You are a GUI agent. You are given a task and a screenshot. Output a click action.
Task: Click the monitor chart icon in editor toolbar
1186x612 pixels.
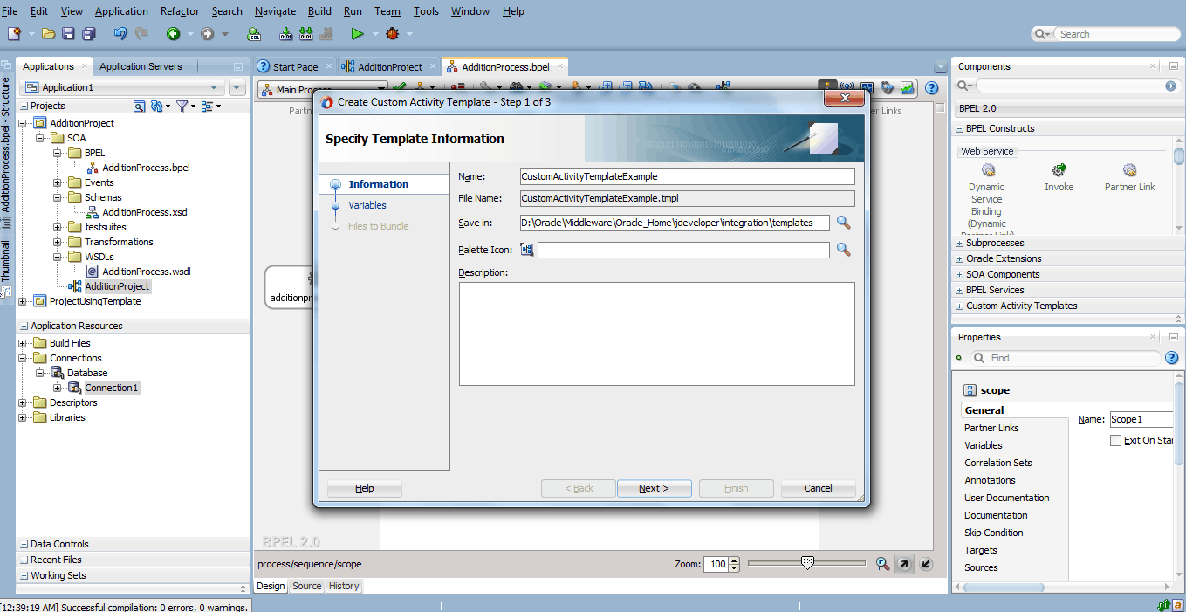908,88
